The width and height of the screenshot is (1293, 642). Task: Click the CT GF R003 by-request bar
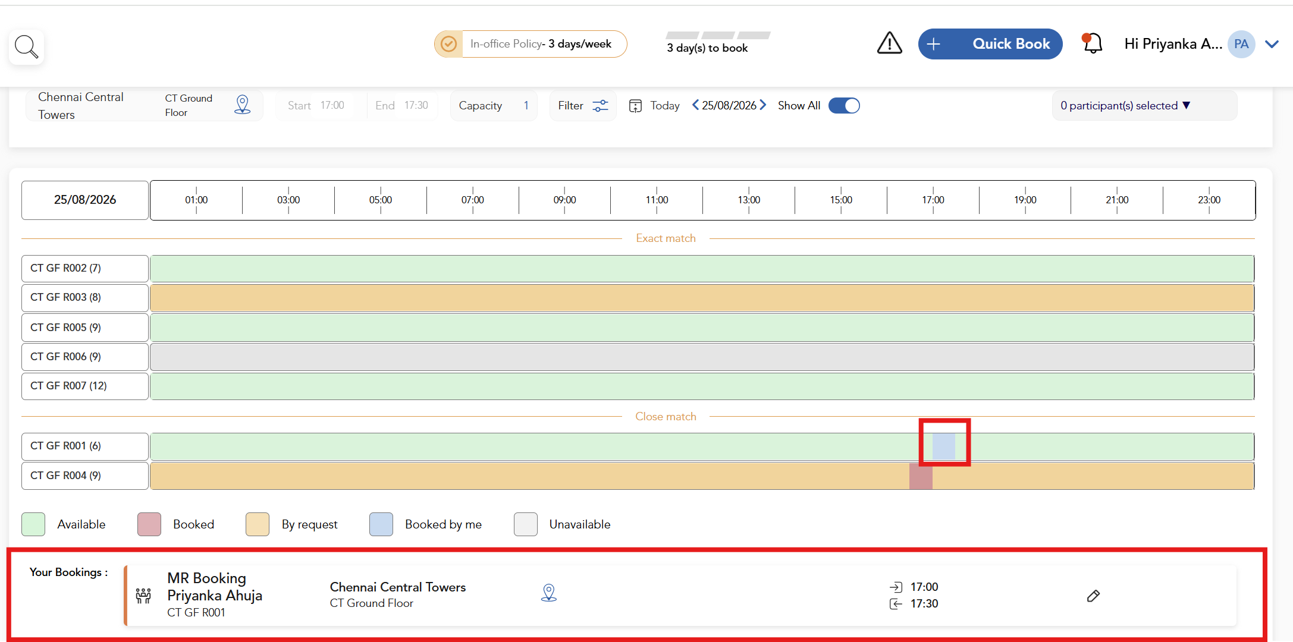pos(702,298)
